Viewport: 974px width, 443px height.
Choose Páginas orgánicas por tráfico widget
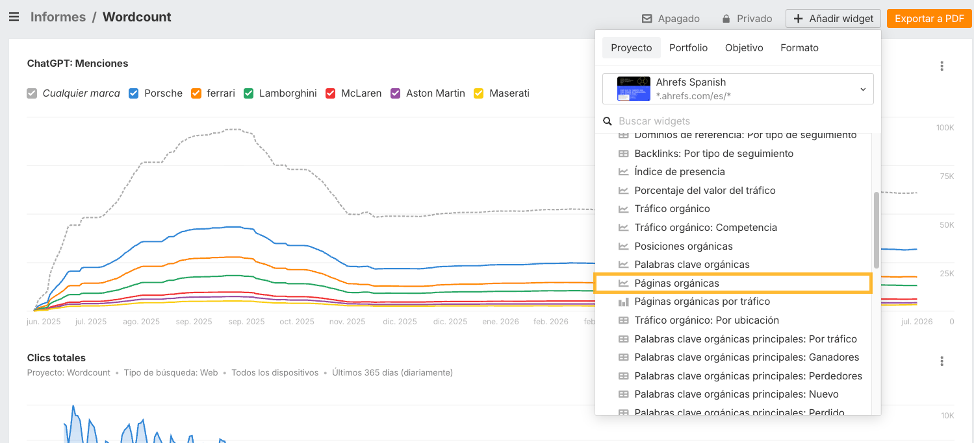[x=732, y=302]
